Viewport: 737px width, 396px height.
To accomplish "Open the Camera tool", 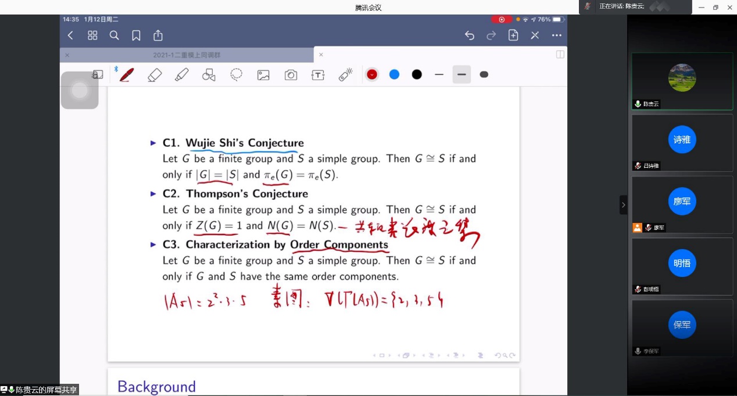I will 291,74.
